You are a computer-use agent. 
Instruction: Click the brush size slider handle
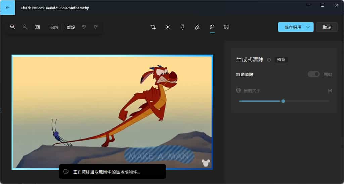[x=283, y=101]
